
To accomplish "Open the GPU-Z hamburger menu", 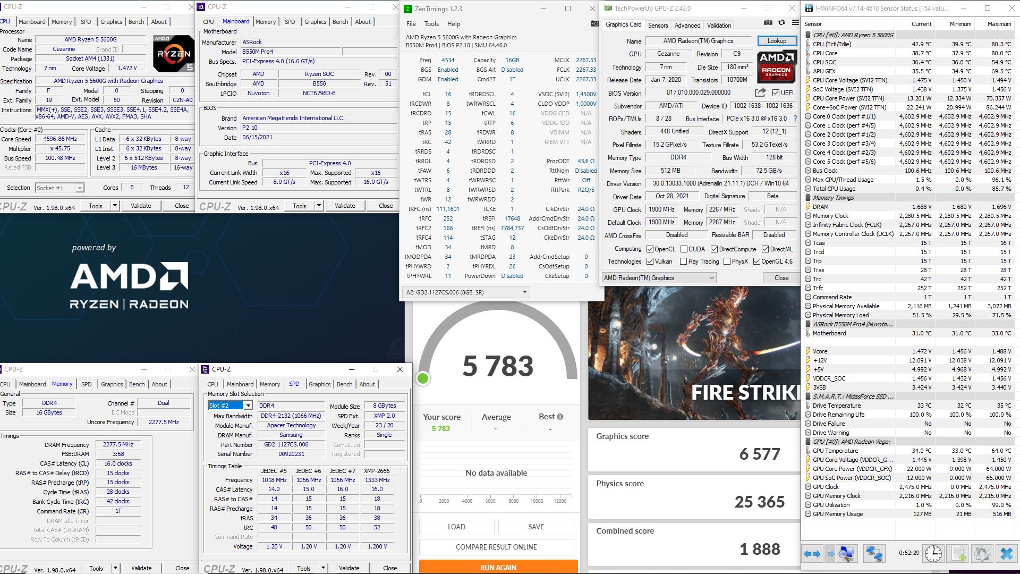I will pos(795,23).
